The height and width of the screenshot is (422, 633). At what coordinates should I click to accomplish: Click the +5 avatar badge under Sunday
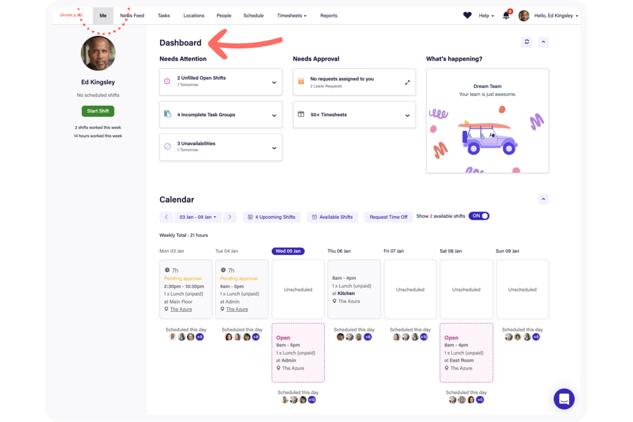(536, 337)
